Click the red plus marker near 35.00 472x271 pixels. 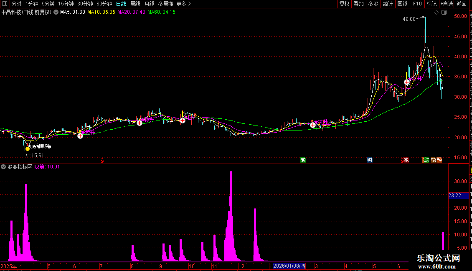click(407, 82)
